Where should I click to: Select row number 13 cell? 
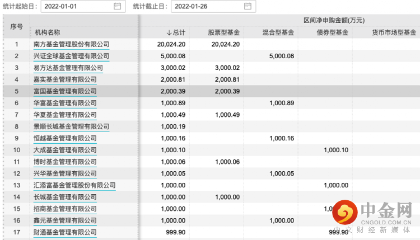pyautogui.click(x=17, y=185)
